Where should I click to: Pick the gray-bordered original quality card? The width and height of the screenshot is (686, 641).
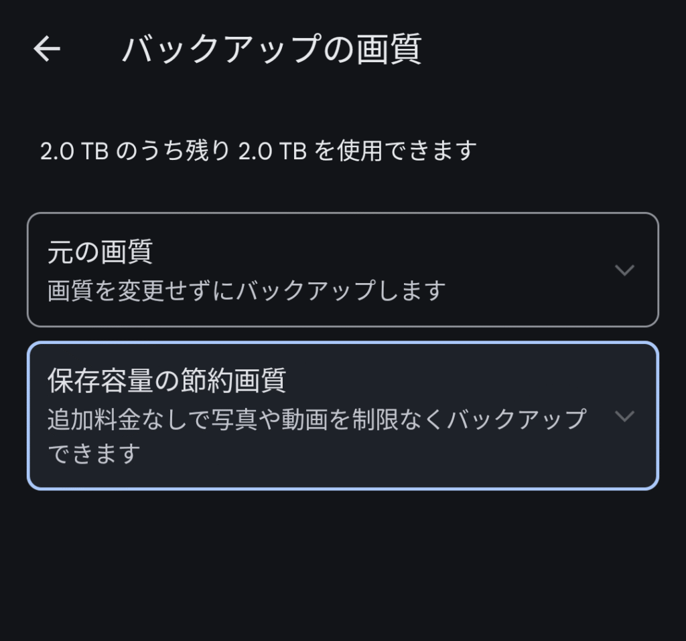[343, 270]
